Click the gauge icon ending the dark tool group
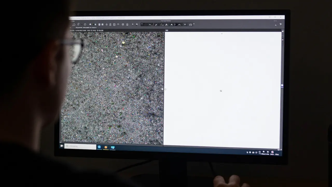 (191, 25)
